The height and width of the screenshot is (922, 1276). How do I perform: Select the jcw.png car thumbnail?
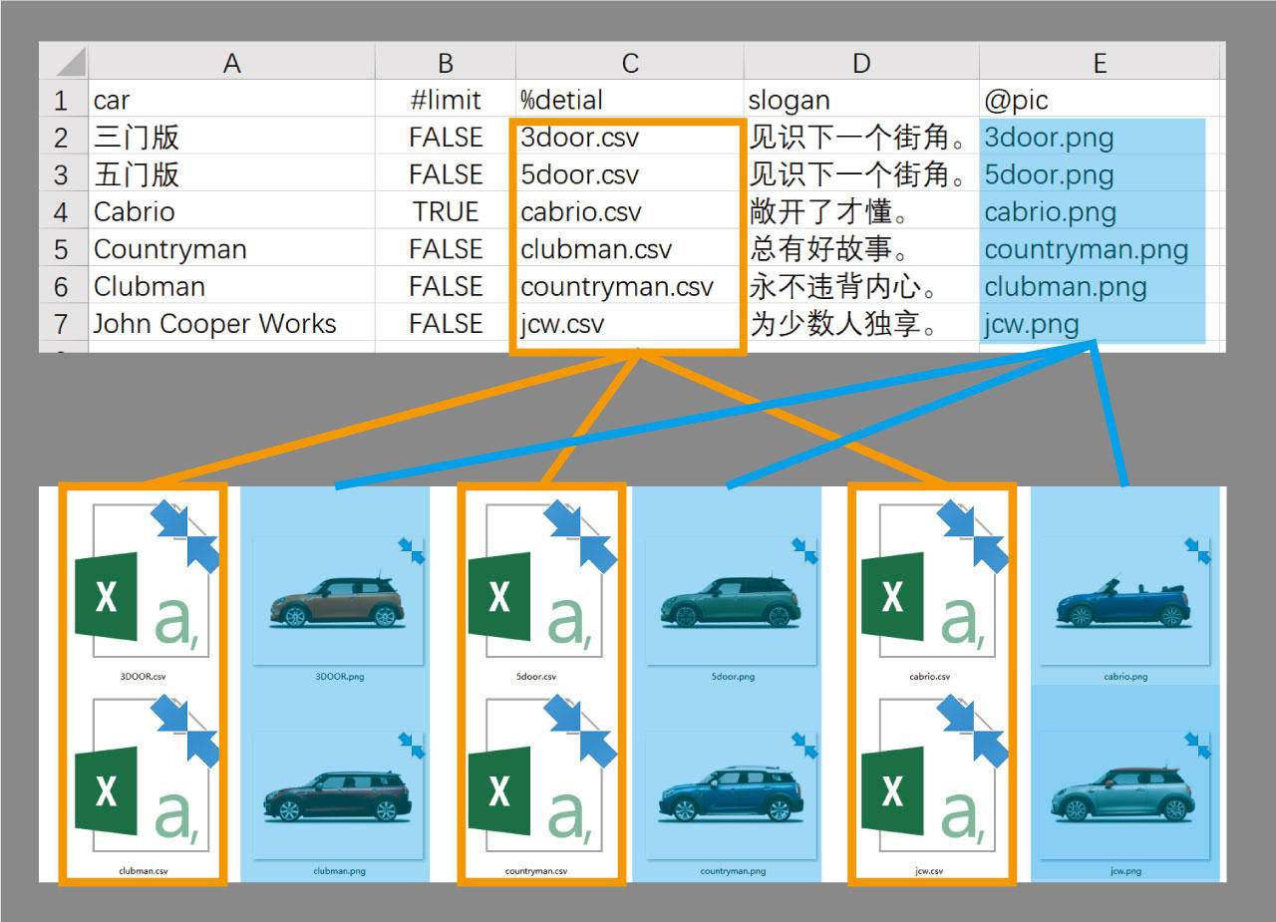(x=1124, y=795)
